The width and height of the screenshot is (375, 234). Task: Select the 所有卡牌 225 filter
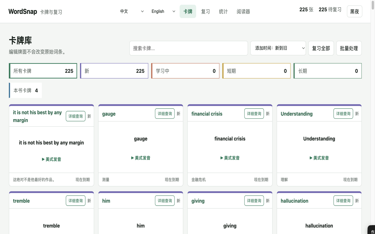pyautogui.click(x=43, y=71)
